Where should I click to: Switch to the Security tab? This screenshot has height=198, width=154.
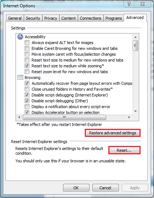pos(33,18)
